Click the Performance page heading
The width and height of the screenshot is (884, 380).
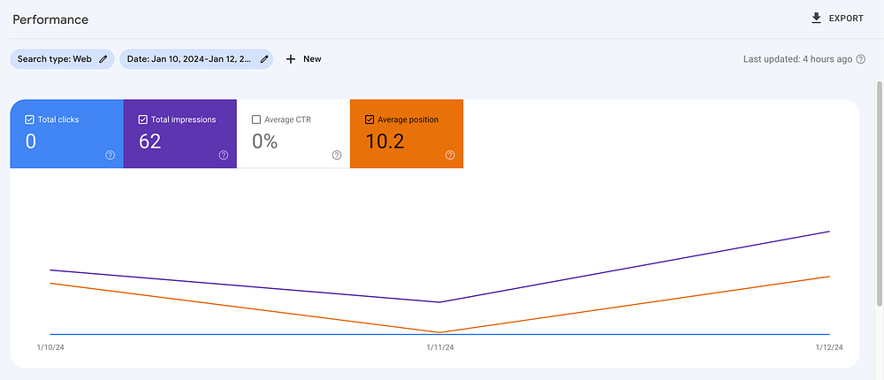tap(50, 19)
